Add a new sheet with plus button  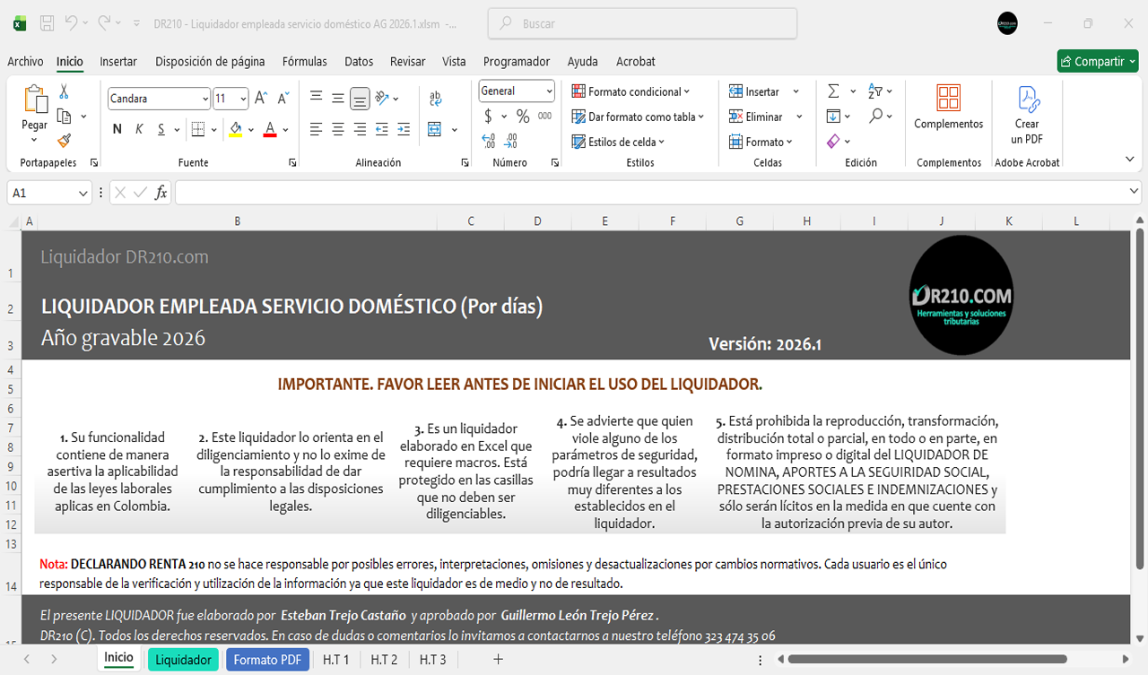pos(498,660)
